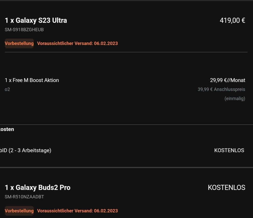The height and width of the screenshot is (218, 253).
Task: Open the Galaxy Buds2 Pro product title
Action: pos(38,188)
